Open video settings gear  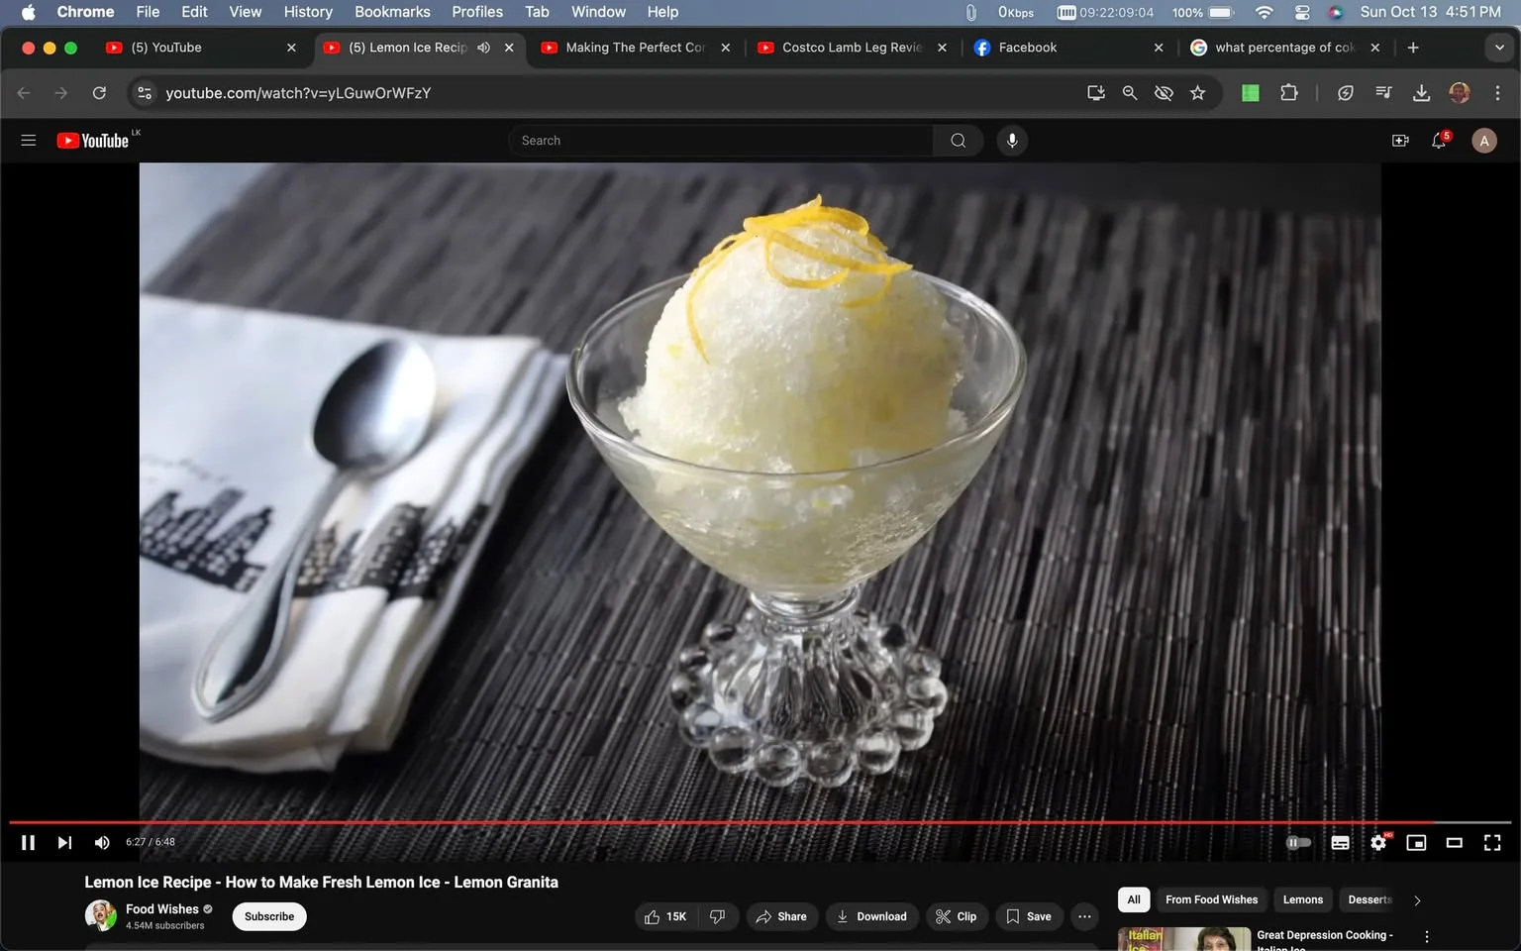click(1378, 842)
